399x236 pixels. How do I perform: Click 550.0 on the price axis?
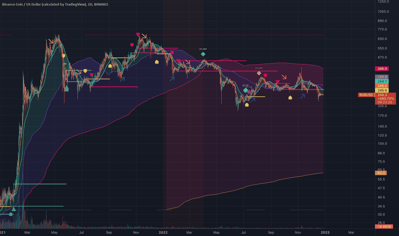pyautogui.click(x=382, y=48)
